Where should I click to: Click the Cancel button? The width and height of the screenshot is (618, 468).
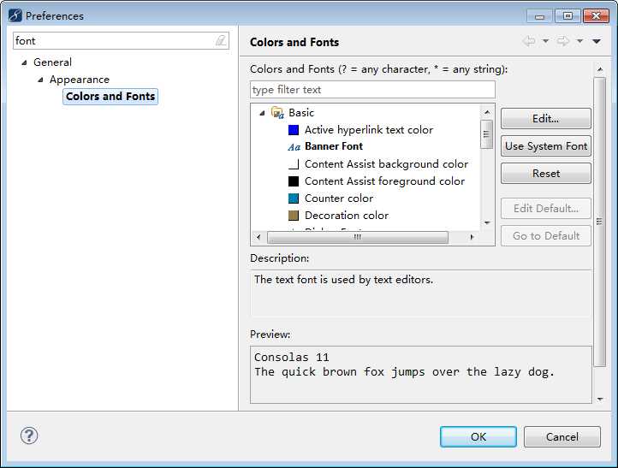[562, 436]
